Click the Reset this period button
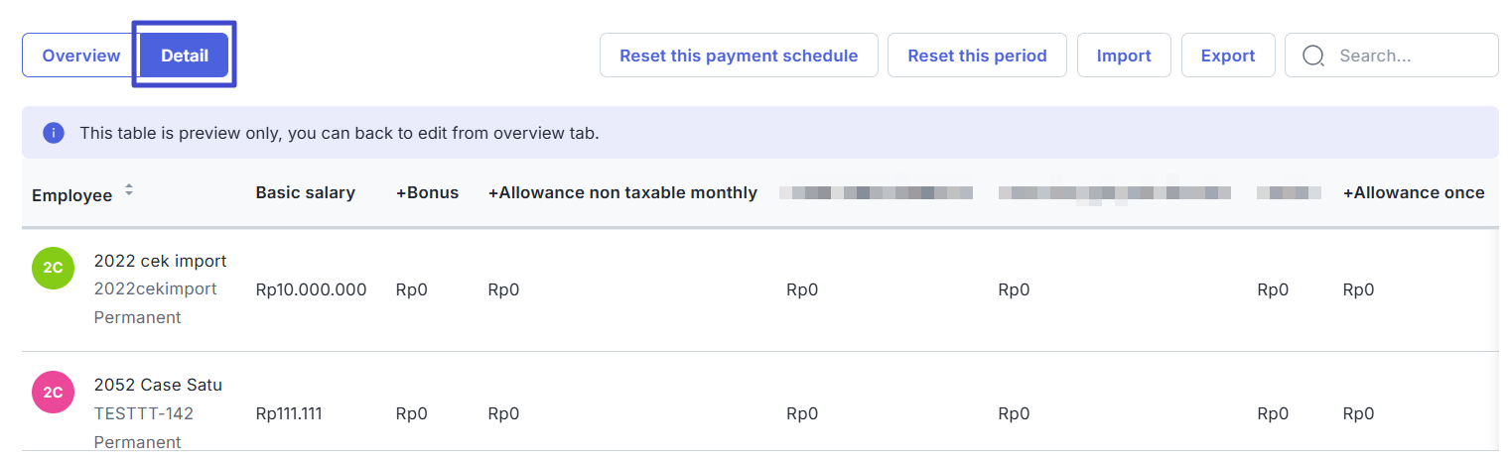 click(977, 56)
